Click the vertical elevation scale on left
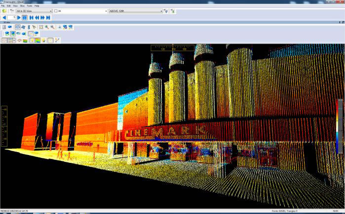345x214 pixels. pos(4,126)
